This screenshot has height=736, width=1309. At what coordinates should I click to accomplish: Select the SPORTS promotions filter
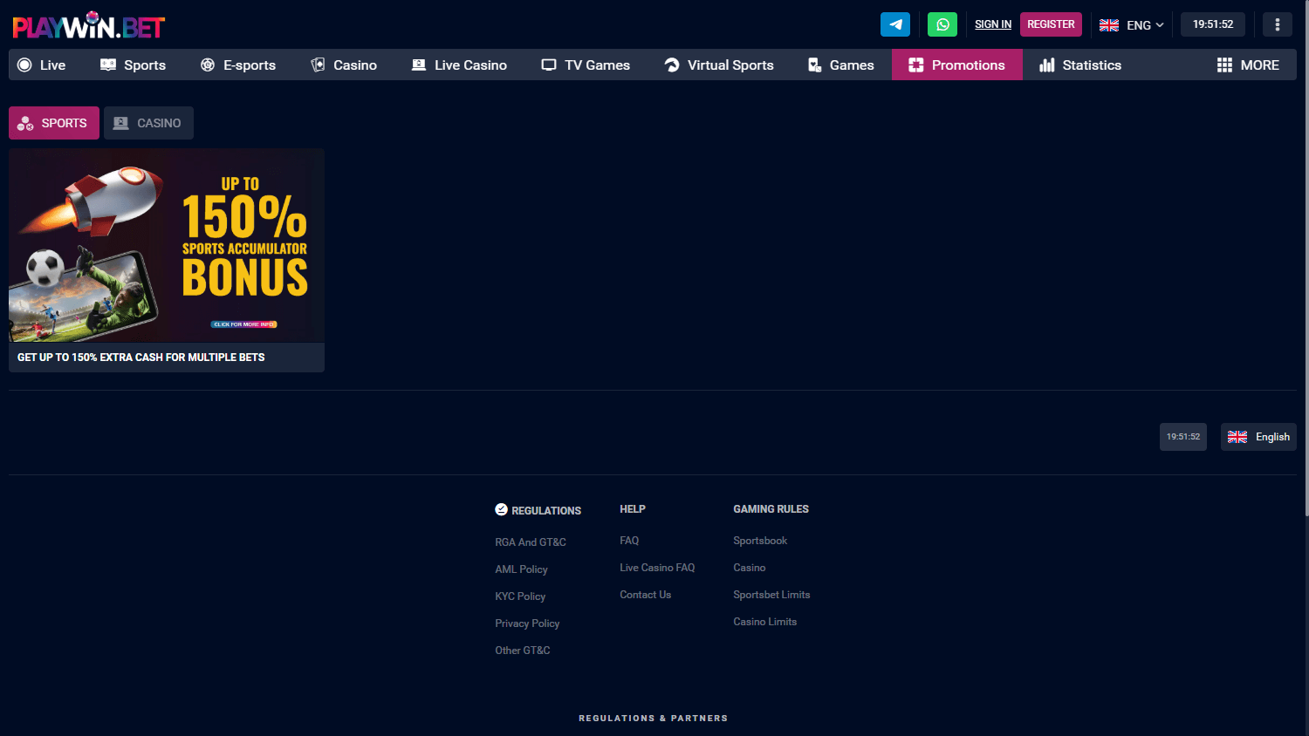point(53,123)
